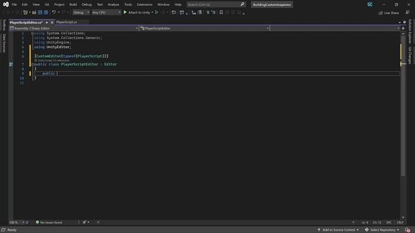Click the Visual Studio logo icon

point(6,5)
